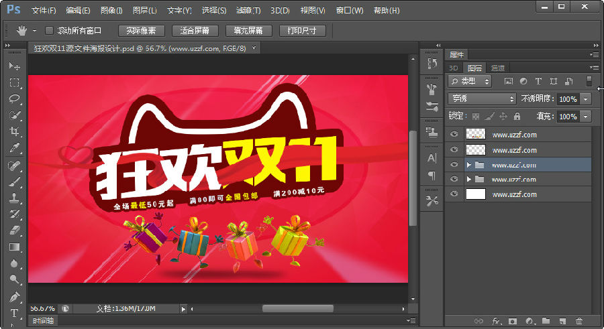Create a new layer
This screenshot has height=329, width=604.
(562, 321)
